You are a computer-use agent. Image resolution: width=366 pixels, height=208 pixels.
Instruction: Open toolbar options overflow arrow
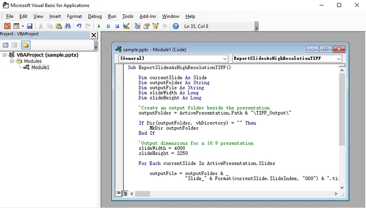click(257, 26)
